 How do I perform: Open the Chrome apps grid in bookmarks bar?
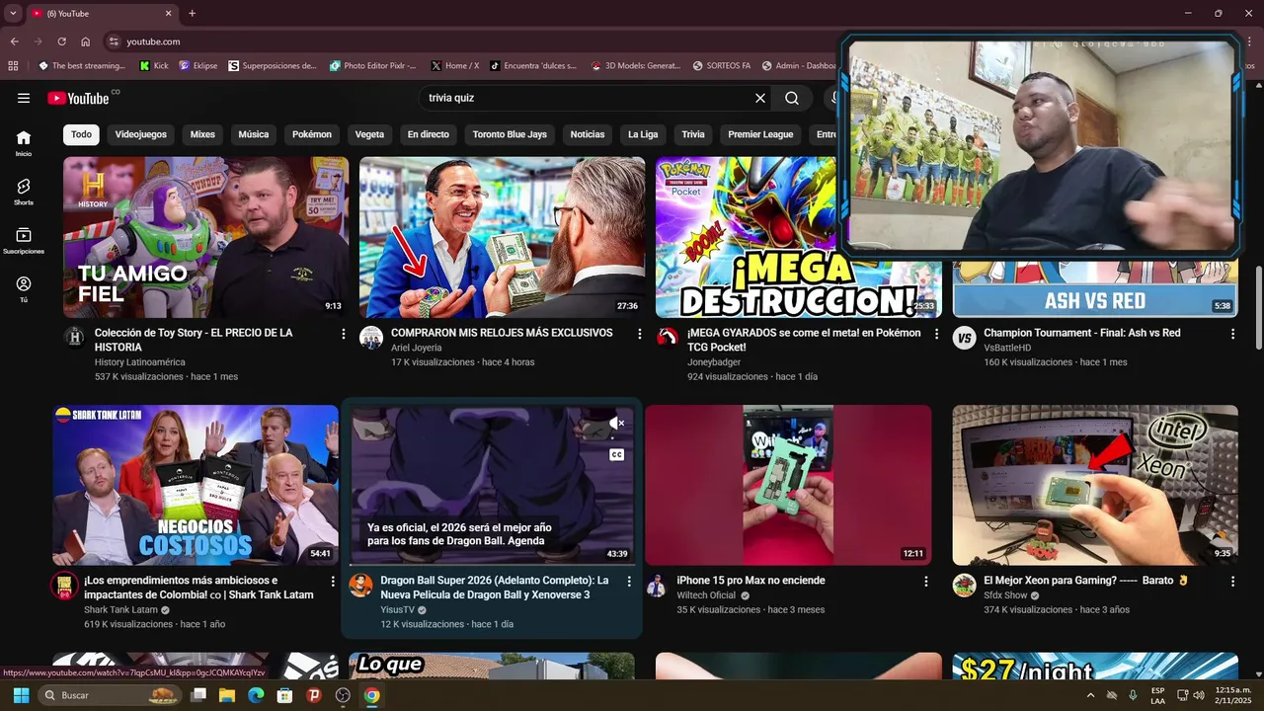coord(13,66)
